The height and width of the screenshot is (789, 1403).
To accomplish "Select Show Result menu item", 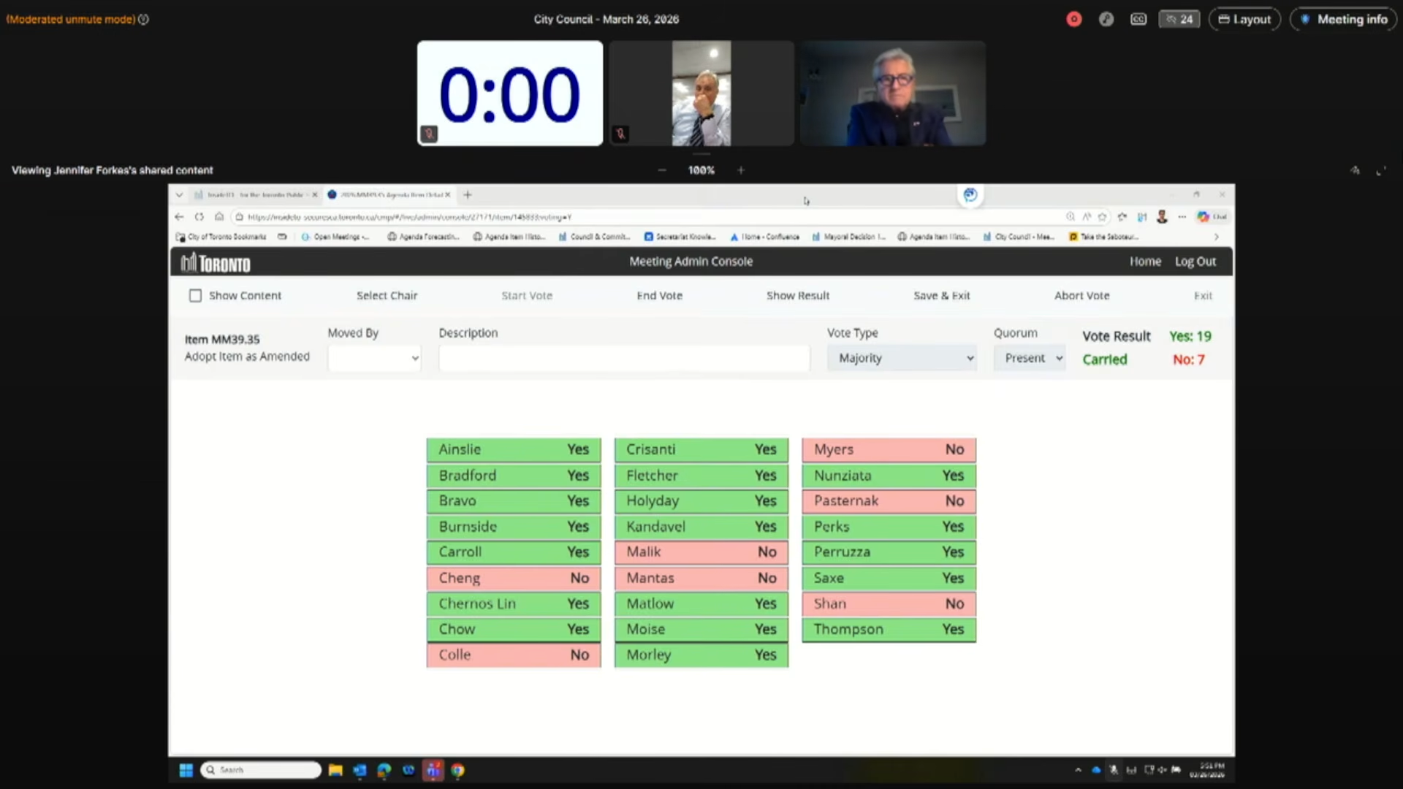I will click(798, 296).
